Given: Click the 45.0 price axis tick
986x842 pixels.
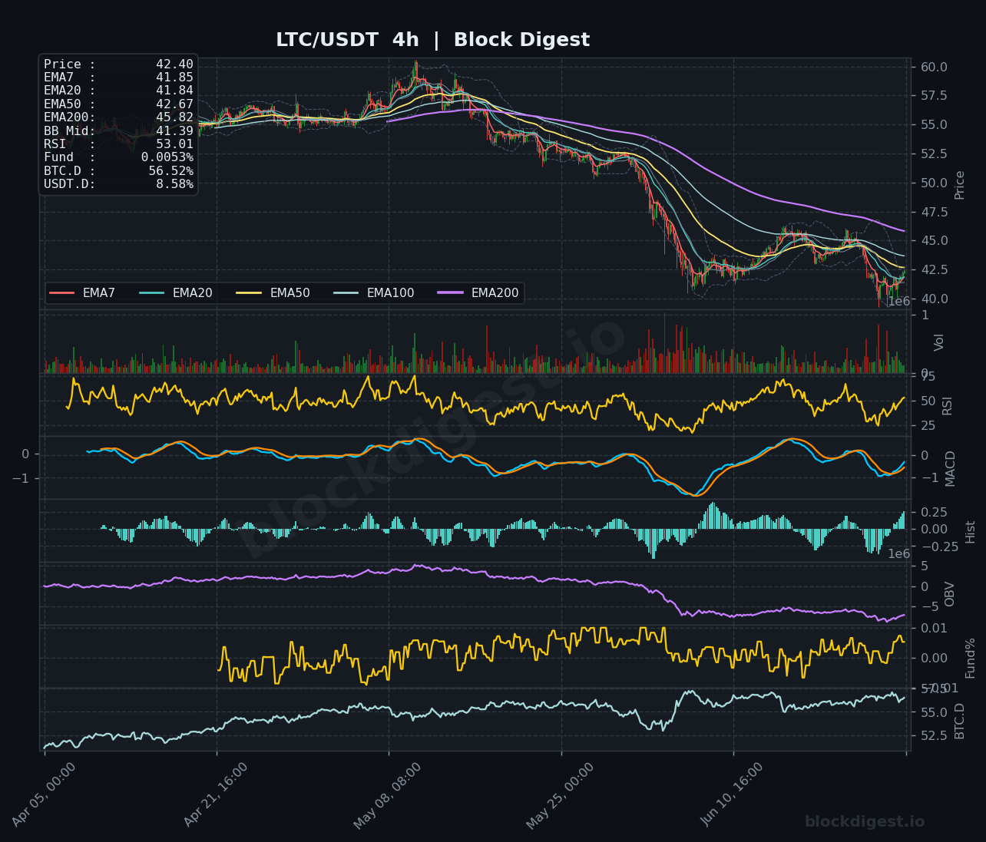Looking at the screenshot, I should pos(934,241).
